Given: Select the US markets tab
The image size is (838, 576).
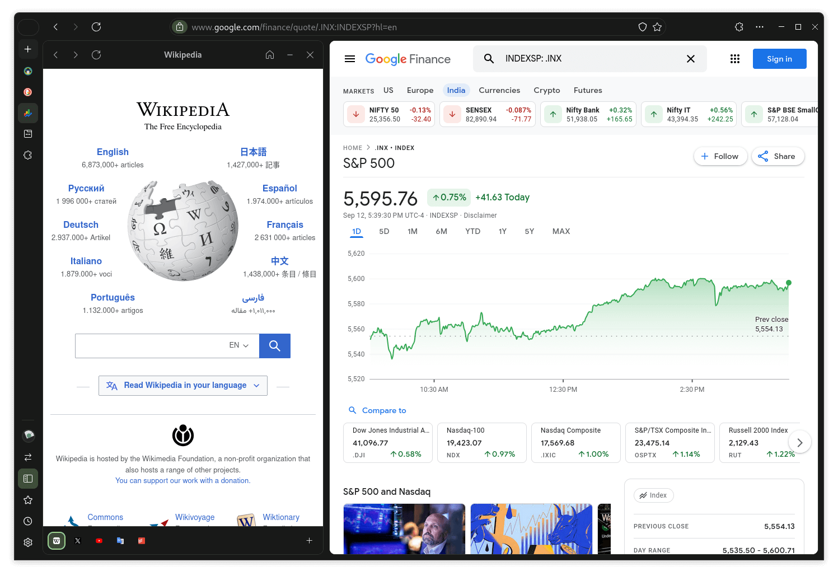Looking at the screenshot, I should click(x=388, y=90).
